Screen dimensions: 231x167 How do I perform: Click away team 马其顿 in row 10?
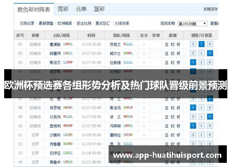[x=115, y=126]
